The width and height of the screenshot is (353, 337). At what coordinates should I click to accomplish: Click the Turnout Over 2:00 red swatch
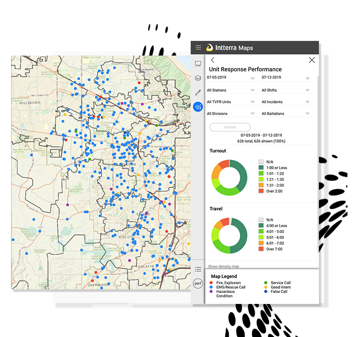coord(261,191)
